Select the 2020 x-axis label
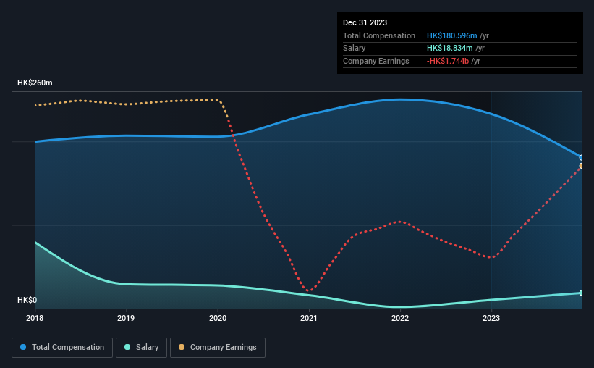The height and width of the screenshot is (368, 594). pyautogui.click(x=218, y=318)
